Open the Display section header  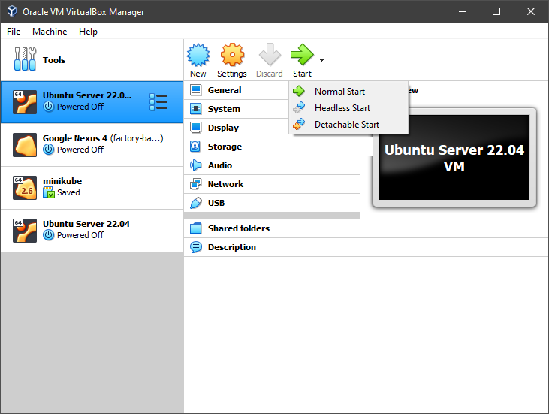[223, 128]
